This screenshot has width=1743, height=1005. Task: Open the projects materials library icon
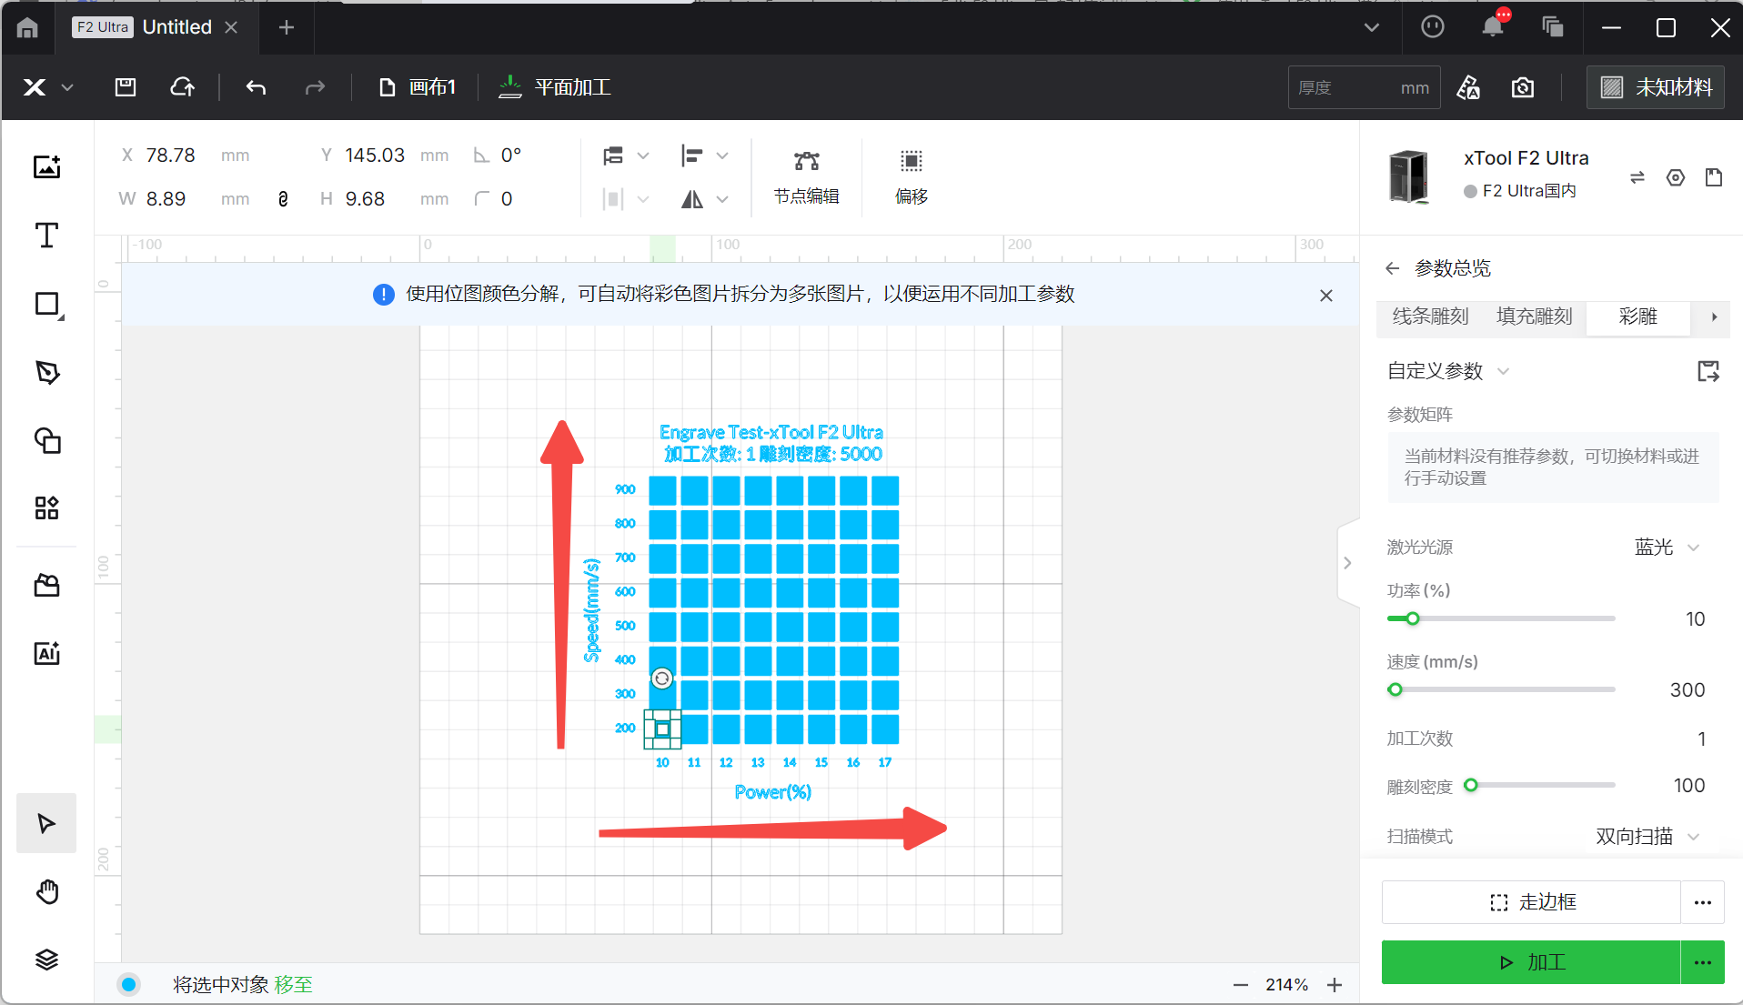click(47, 585)
